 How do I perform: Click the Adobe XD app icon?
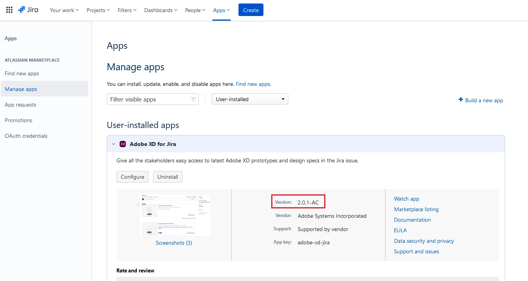(123, 144)
